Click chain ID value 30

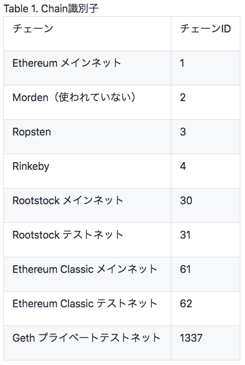(x=186, y=200)
